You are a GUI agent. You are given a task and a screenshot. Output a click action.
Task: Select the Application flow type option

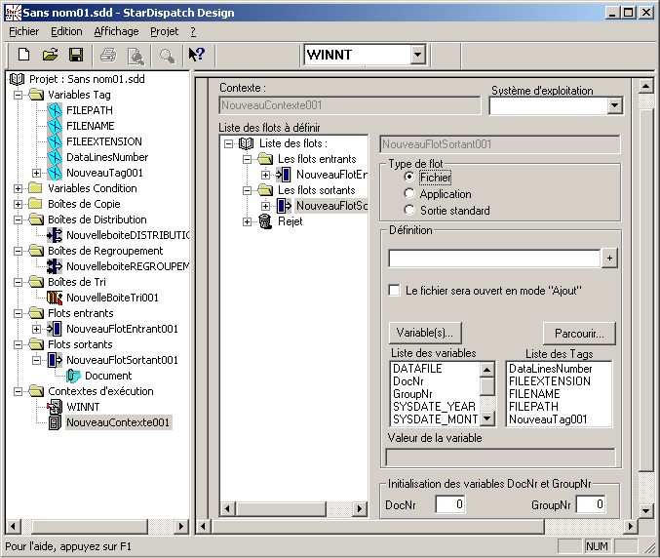point(408,194)
